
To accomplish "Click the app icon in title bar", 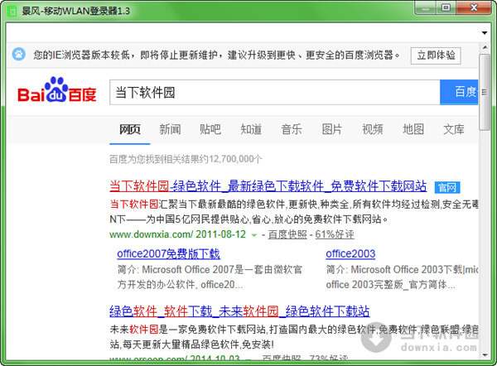I will click(12, 12).
